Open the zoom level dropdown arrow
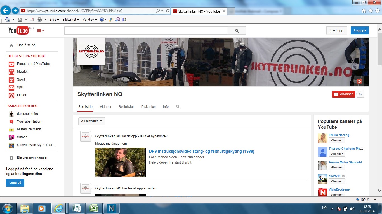Image resolution: width=382 pixels, height=214 pixels. pyautogui.click(x=375, y=200)
